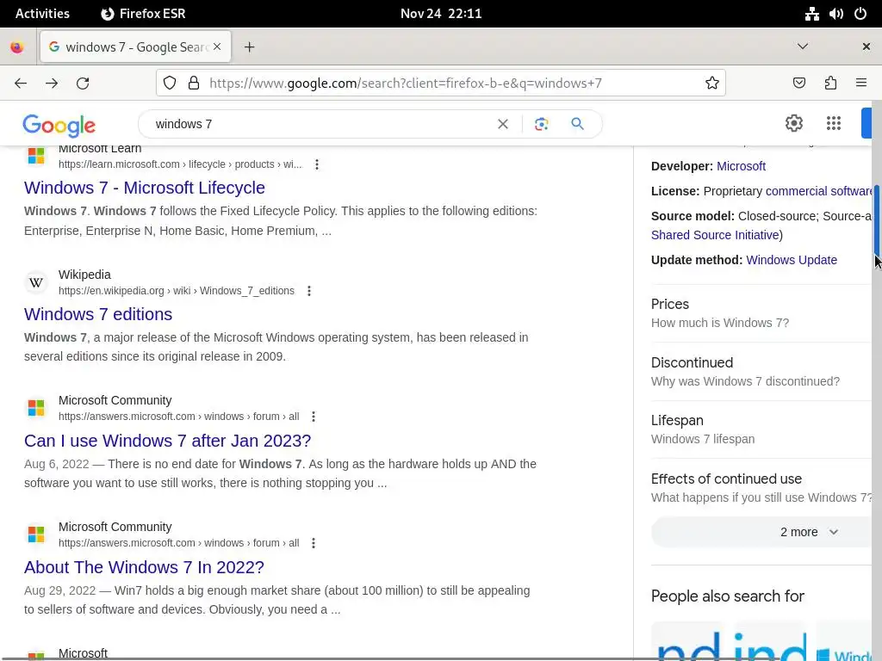Open options for 'Can I use Windows 7' result
Image resolution: width=882 pixels, height=661 pixels.
[314, 417]
